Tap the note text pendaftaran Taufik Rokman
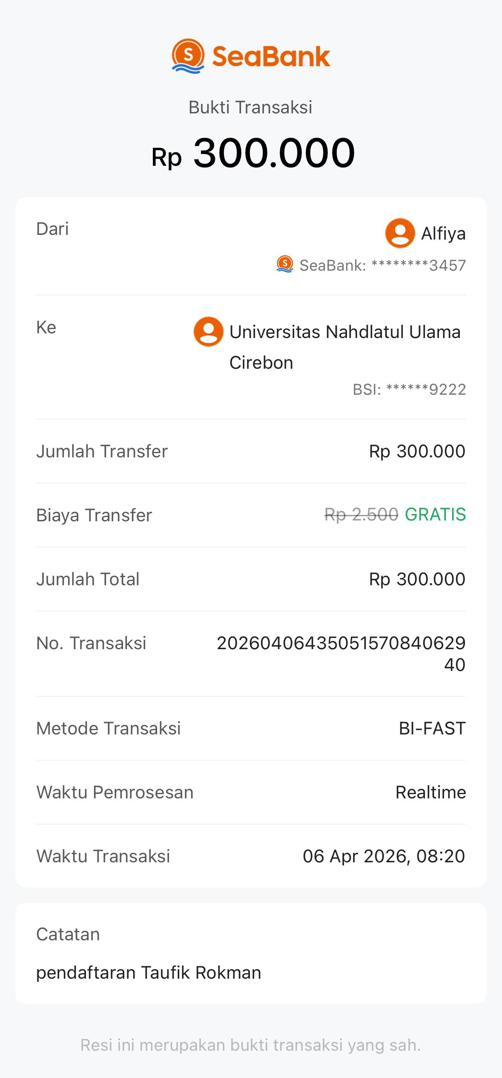Viewport: 502px width, 1078px height. (149, 973)
